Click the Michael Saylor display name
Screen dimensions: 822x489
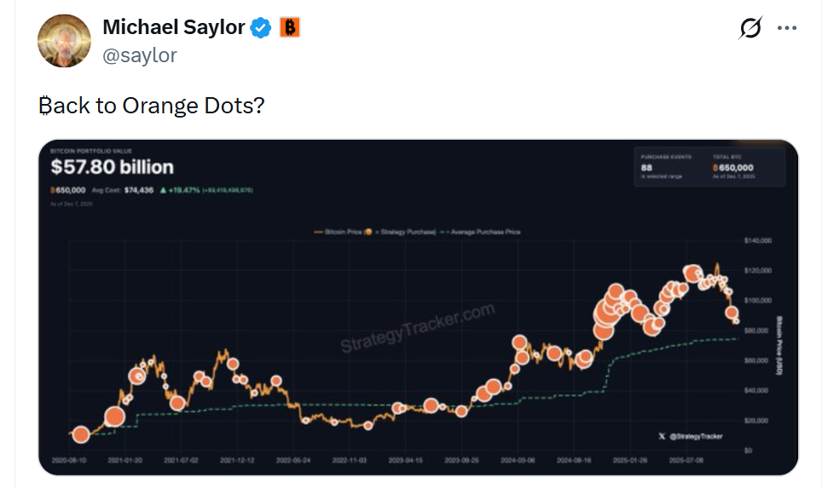pyautogui.click(x=174, y=27)
